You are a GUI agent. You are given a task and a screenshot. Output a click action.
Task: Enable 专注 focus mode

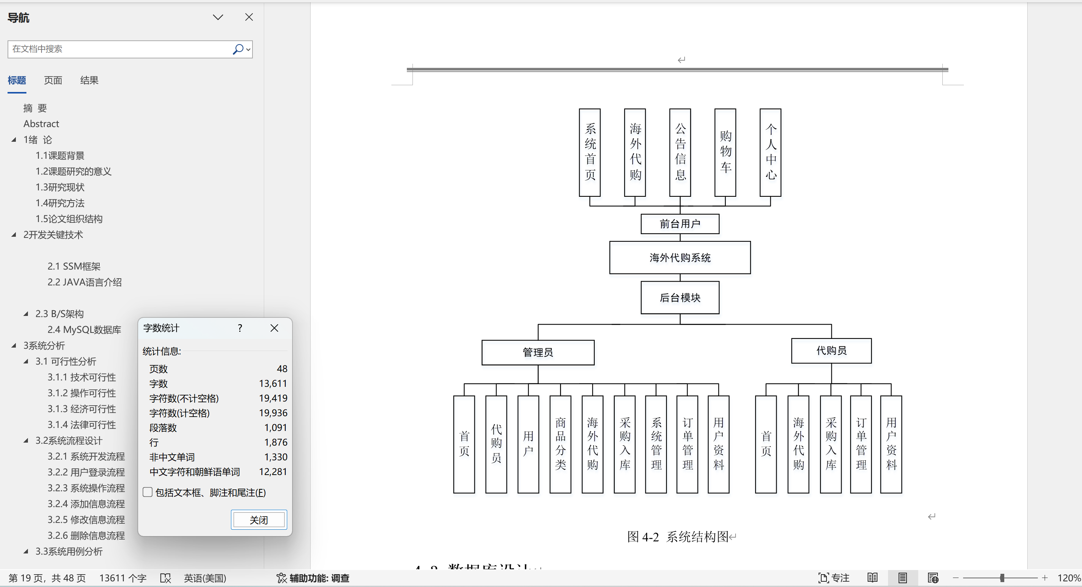pyautogui.click(x=834, y=578)
